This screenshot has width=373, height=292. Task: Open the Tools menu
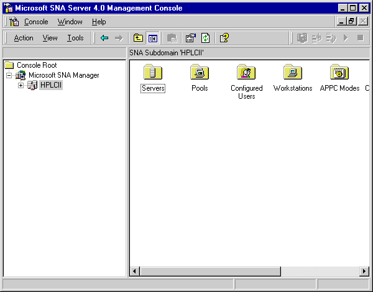[x=75, y=38]
